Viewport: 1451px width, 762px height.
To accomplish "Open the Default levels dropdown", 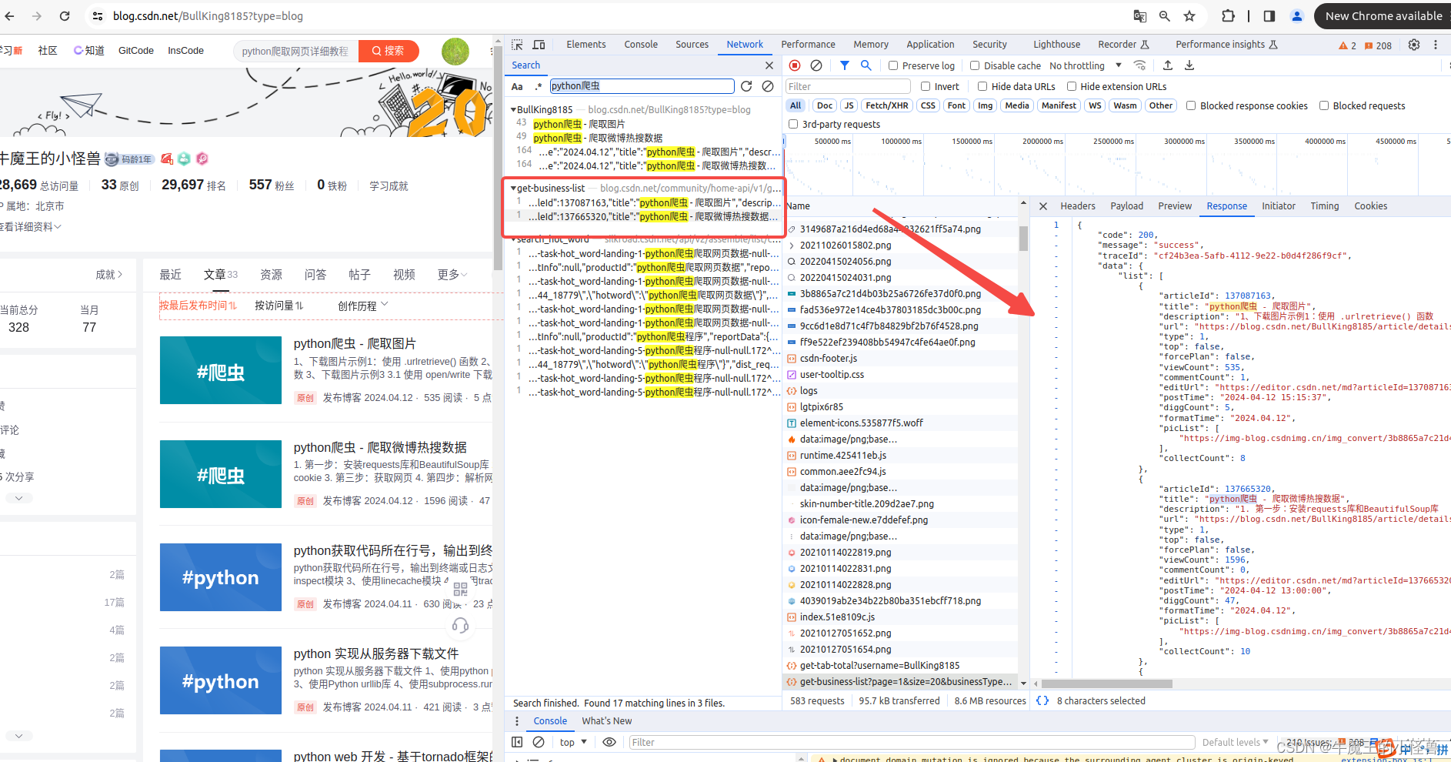I will pyautogui.click(x=1235, y=742).
